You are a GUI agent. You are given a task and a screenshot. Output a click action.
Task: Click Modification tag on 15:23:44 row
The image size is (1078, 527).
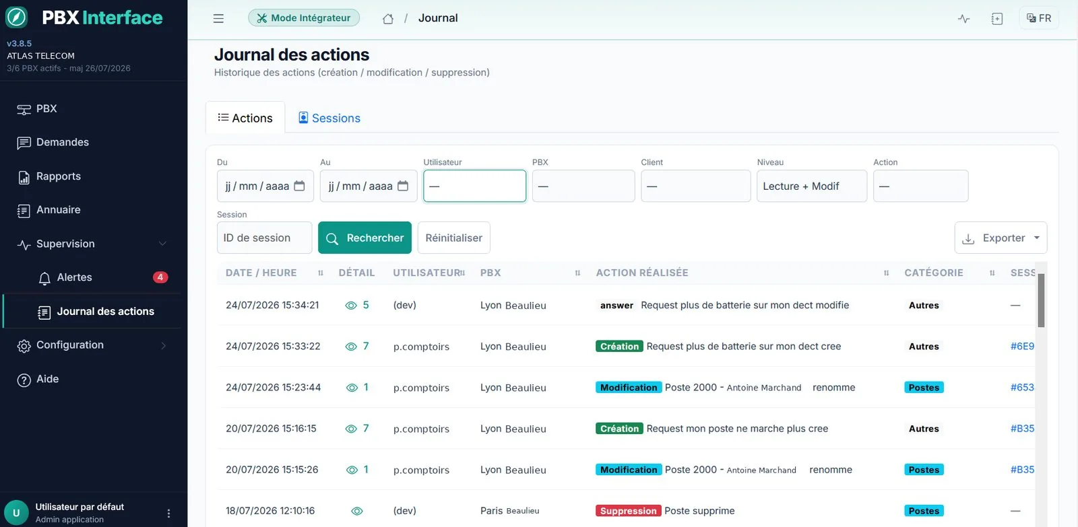(x=629, y=387)
